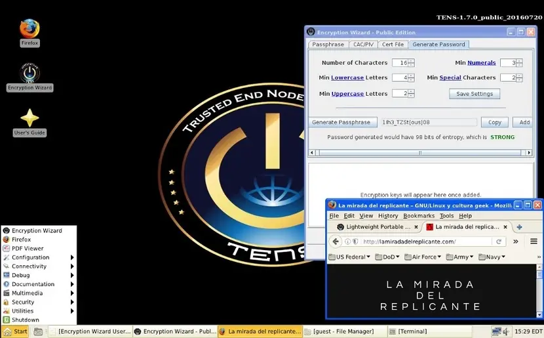Screen dimensions: 544x338
Task: Launch the Encryption Wizard desktop icon
Action: point(29,73)
